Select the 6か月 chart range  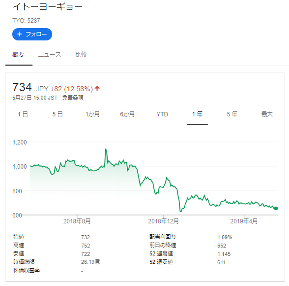[x=127, y=114]
